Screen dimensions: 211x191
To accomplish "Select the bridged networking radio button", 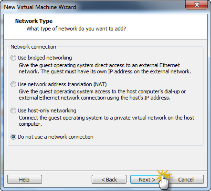I will (13, 58).
